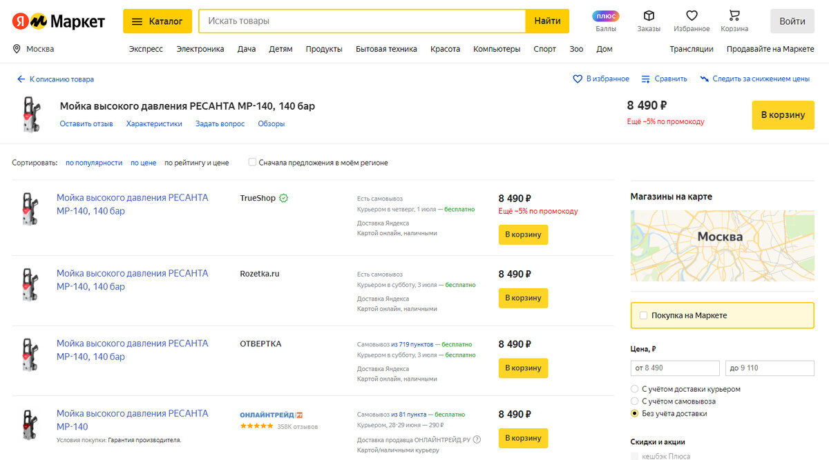Select 'С учётом самовывоза' radio option
The height and width of the screenshot is (460, 829).
click(635, 401)
